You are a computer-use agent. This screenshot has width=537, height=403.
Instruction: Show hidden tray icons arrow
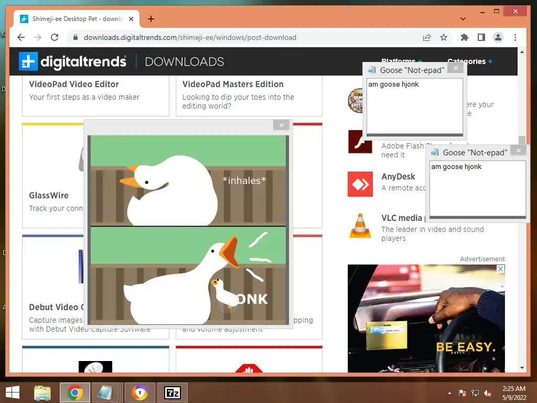[449, 393]
